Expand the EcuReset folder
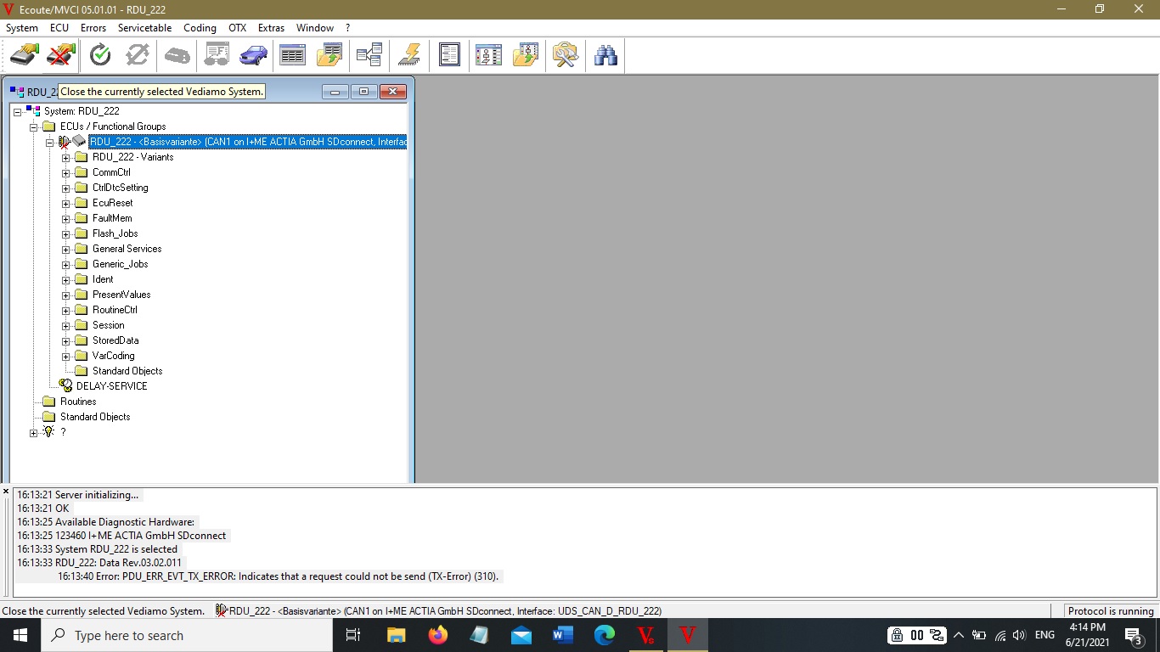The height and width of the screenshot is (652, 1160). [x=66, y=203]
